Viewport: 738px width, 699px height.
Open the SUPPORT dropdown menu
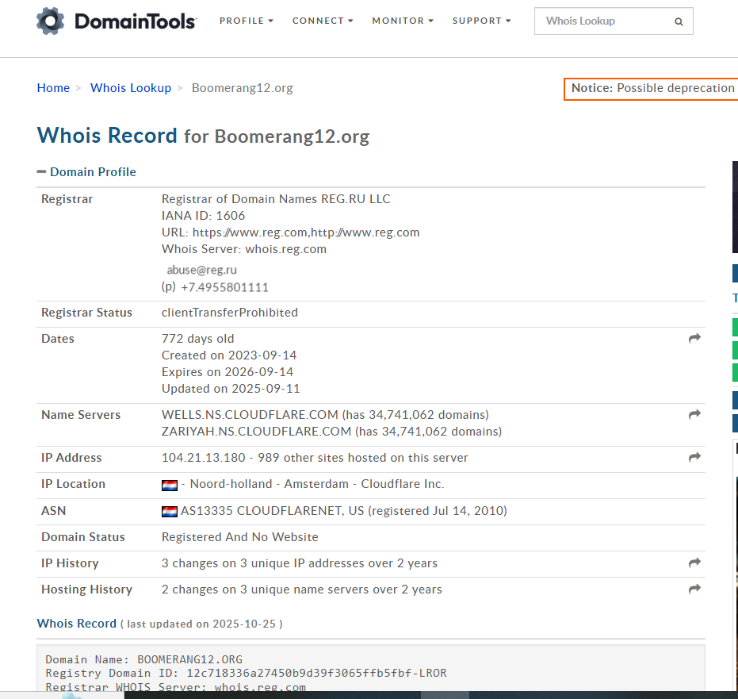point(481,21)
